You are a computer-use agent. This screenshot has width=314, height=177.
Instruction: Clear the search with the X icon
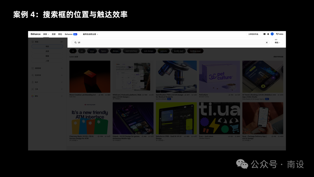click(x=267, y=43)
